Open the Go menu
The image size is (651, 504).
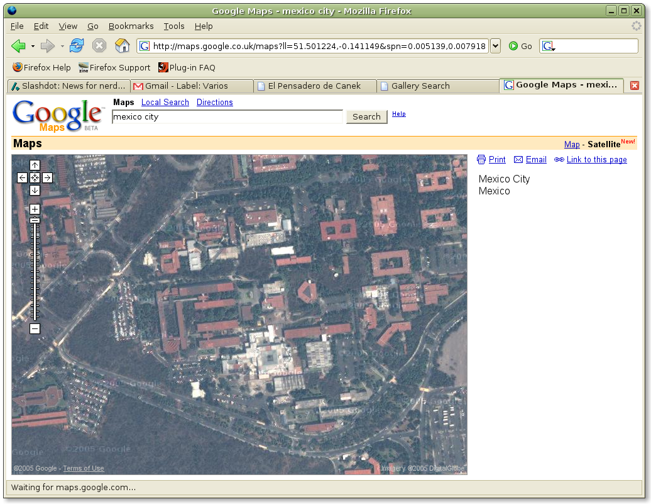click(x=92, y=26)
